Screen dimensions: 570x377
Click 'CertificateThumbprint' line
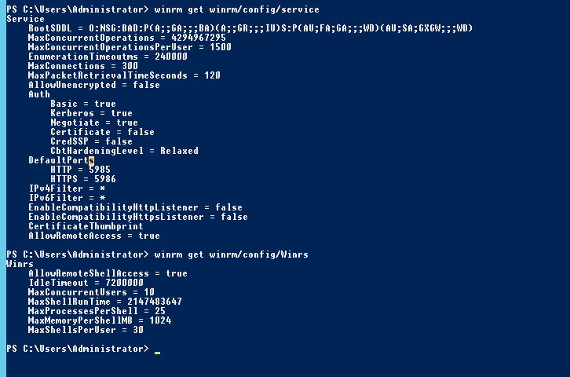coord(86,226)
